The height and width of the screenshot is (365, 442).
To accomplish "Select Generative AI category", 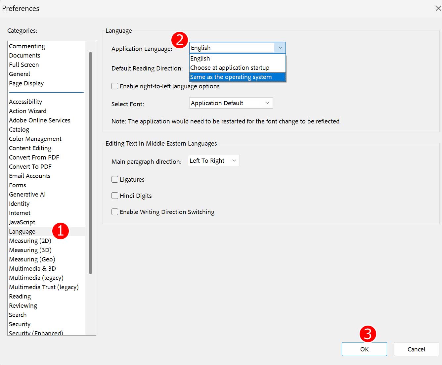I will 27,195.
